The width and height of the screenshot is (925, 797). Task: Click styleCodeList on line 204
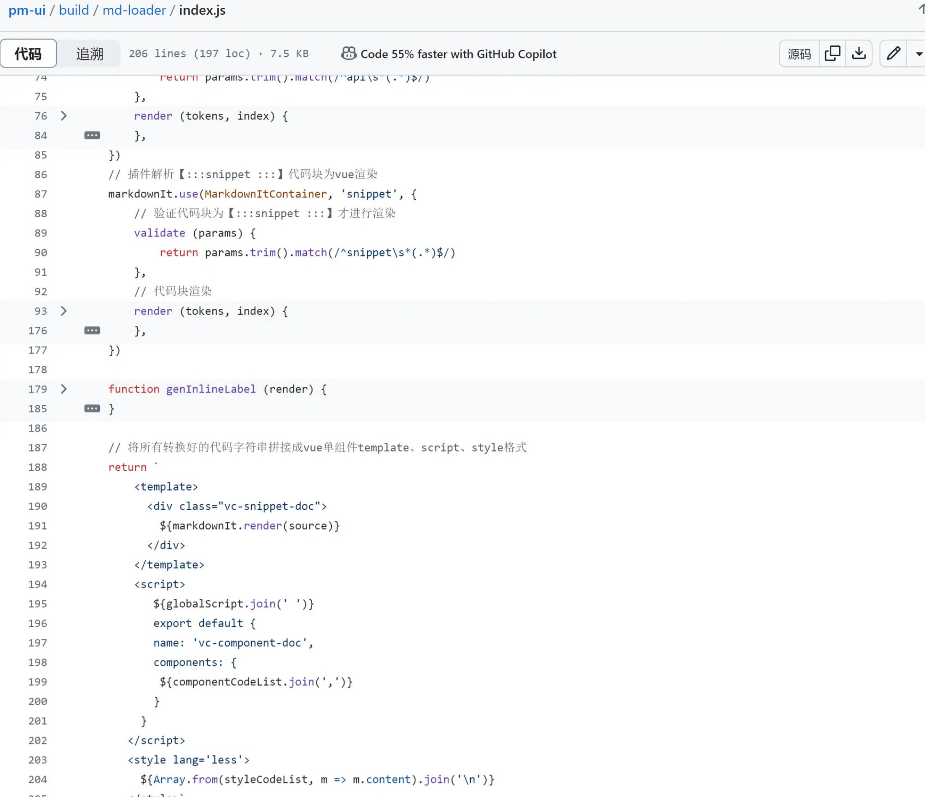point(266,780)
